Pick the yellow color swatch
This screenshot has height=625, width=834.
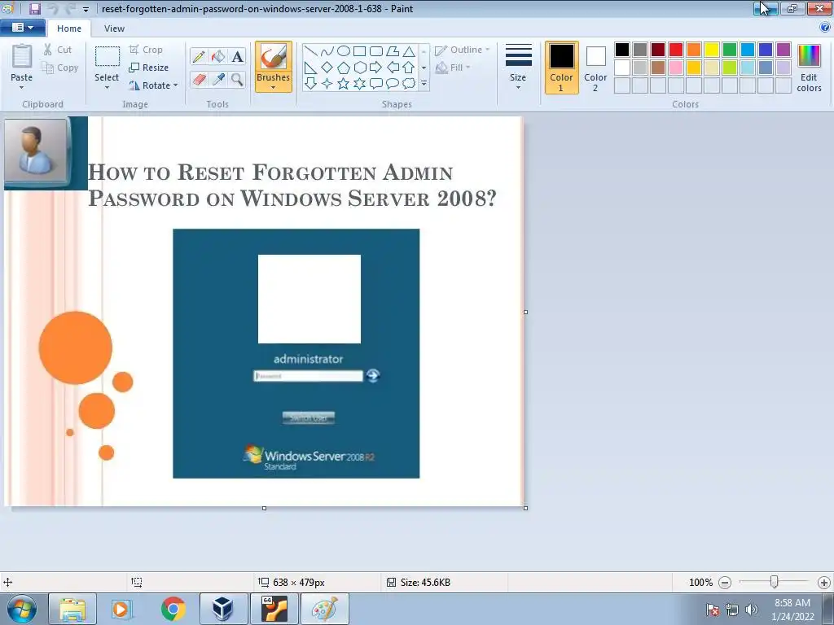(x=712, y=50)
